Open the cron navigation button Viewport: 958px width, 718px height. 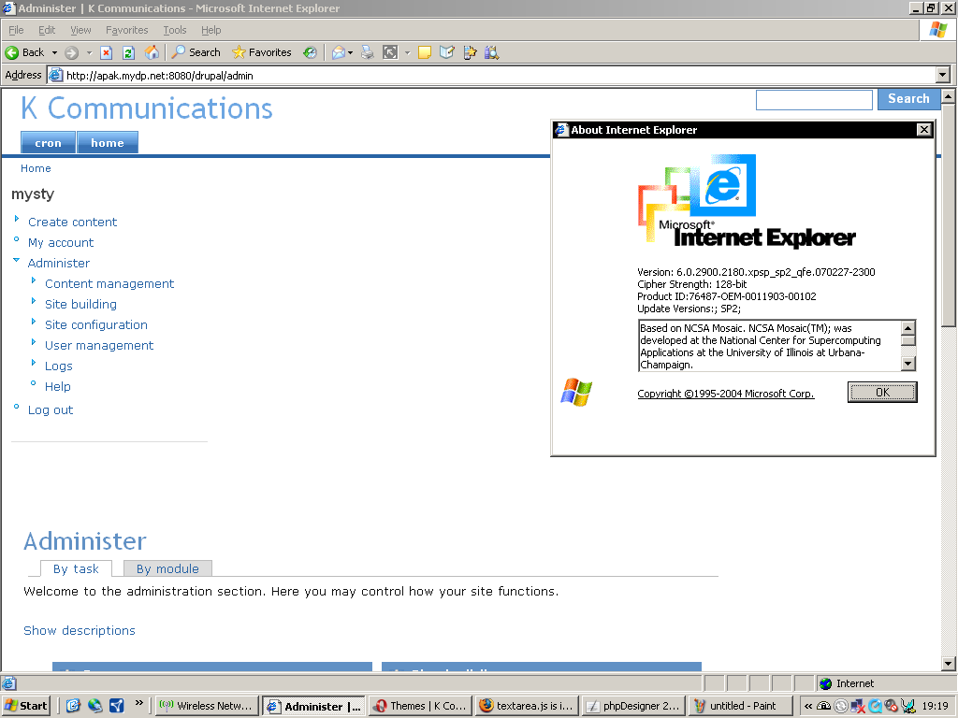(x=49, y=143)
